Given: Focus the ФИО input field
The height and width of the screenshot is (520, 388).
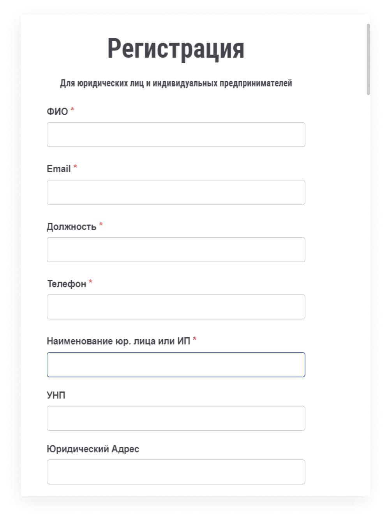Looking at the screenshot, I should [x=176, y=134].
